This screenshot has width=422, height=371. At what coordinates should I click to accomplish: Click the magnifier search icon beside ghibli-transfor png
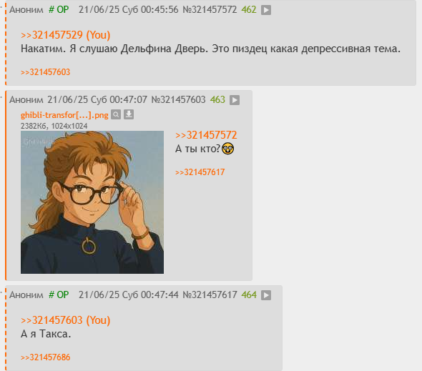coord(116,114)
